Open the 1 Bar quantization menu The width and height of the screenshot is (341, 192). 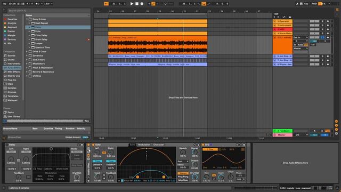48,4
